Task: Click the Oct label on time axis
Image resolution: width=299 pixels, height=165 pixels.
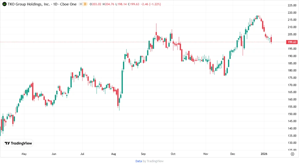Action: pos(173,154)
